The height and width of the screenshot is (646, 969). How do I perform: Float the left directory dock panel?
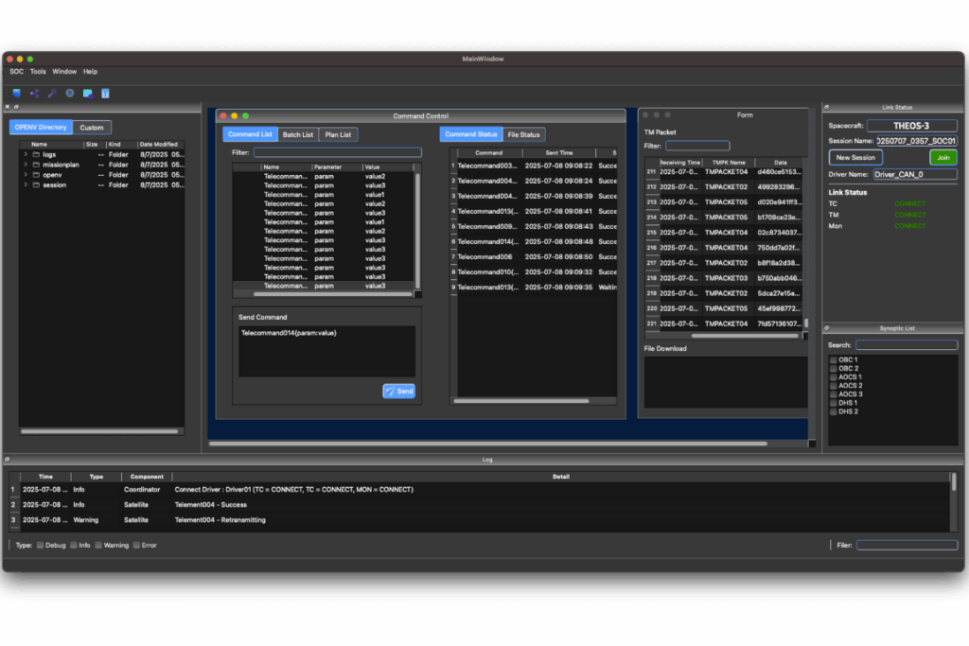pos(16,107)
